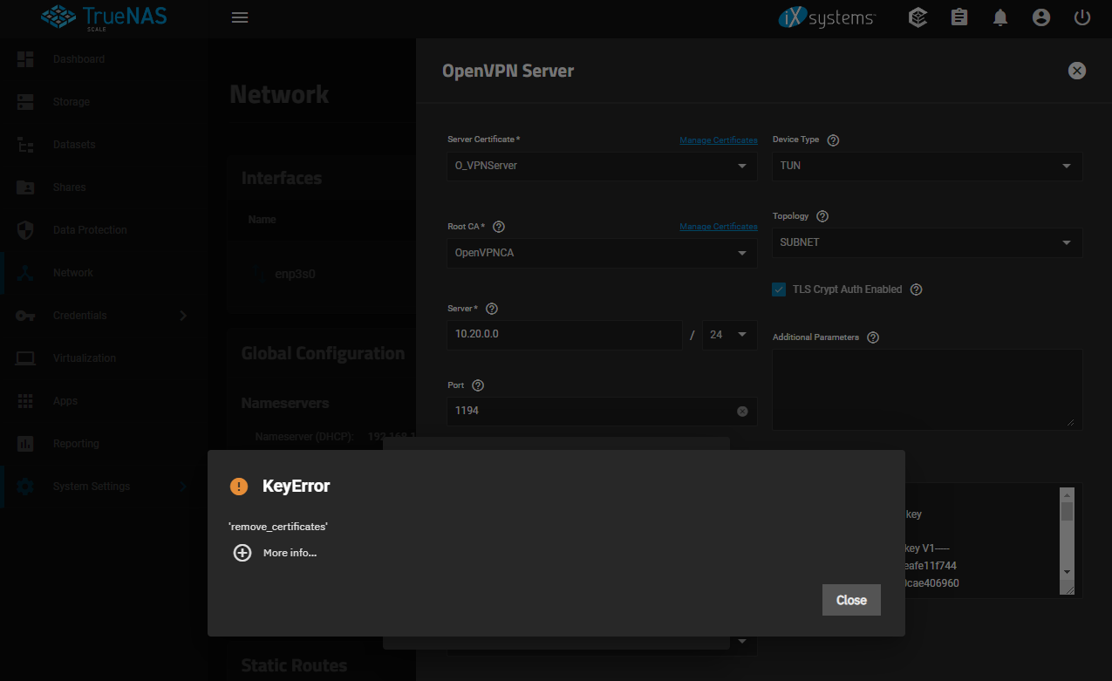
Task: Click the iXsystems logo
Action: [x=827, y=17]
